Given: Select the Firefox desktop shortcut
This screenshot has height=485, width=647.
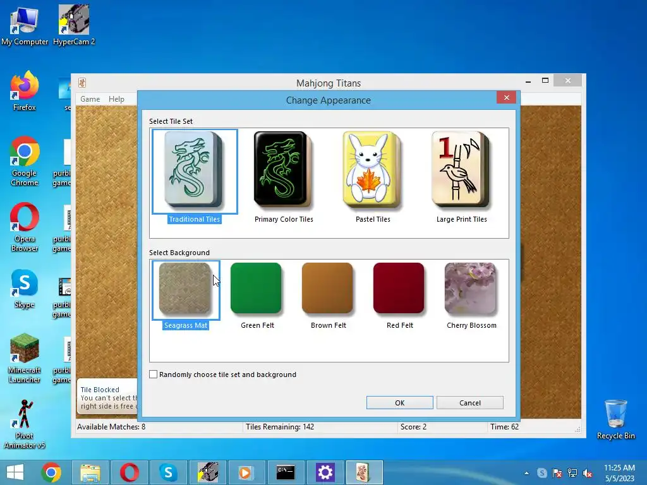Looking at the screenshot, I should (x=25, y=92).
